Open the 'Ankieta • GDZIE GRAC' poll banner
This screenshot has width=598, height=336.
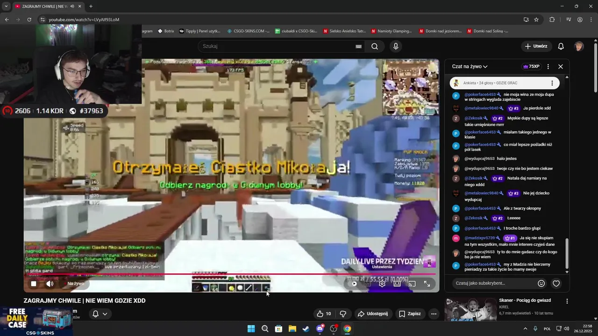click(505, 83)
